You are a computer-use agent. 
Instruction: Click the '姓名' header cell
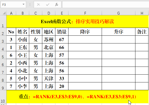point(22,32)
